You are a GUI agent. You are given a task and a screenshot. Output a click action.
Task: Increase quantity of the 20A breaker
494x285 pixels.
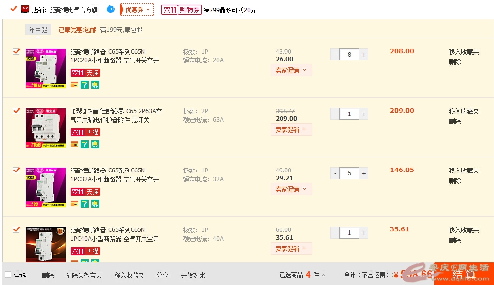pyautogui.click(x=364, y=55)
